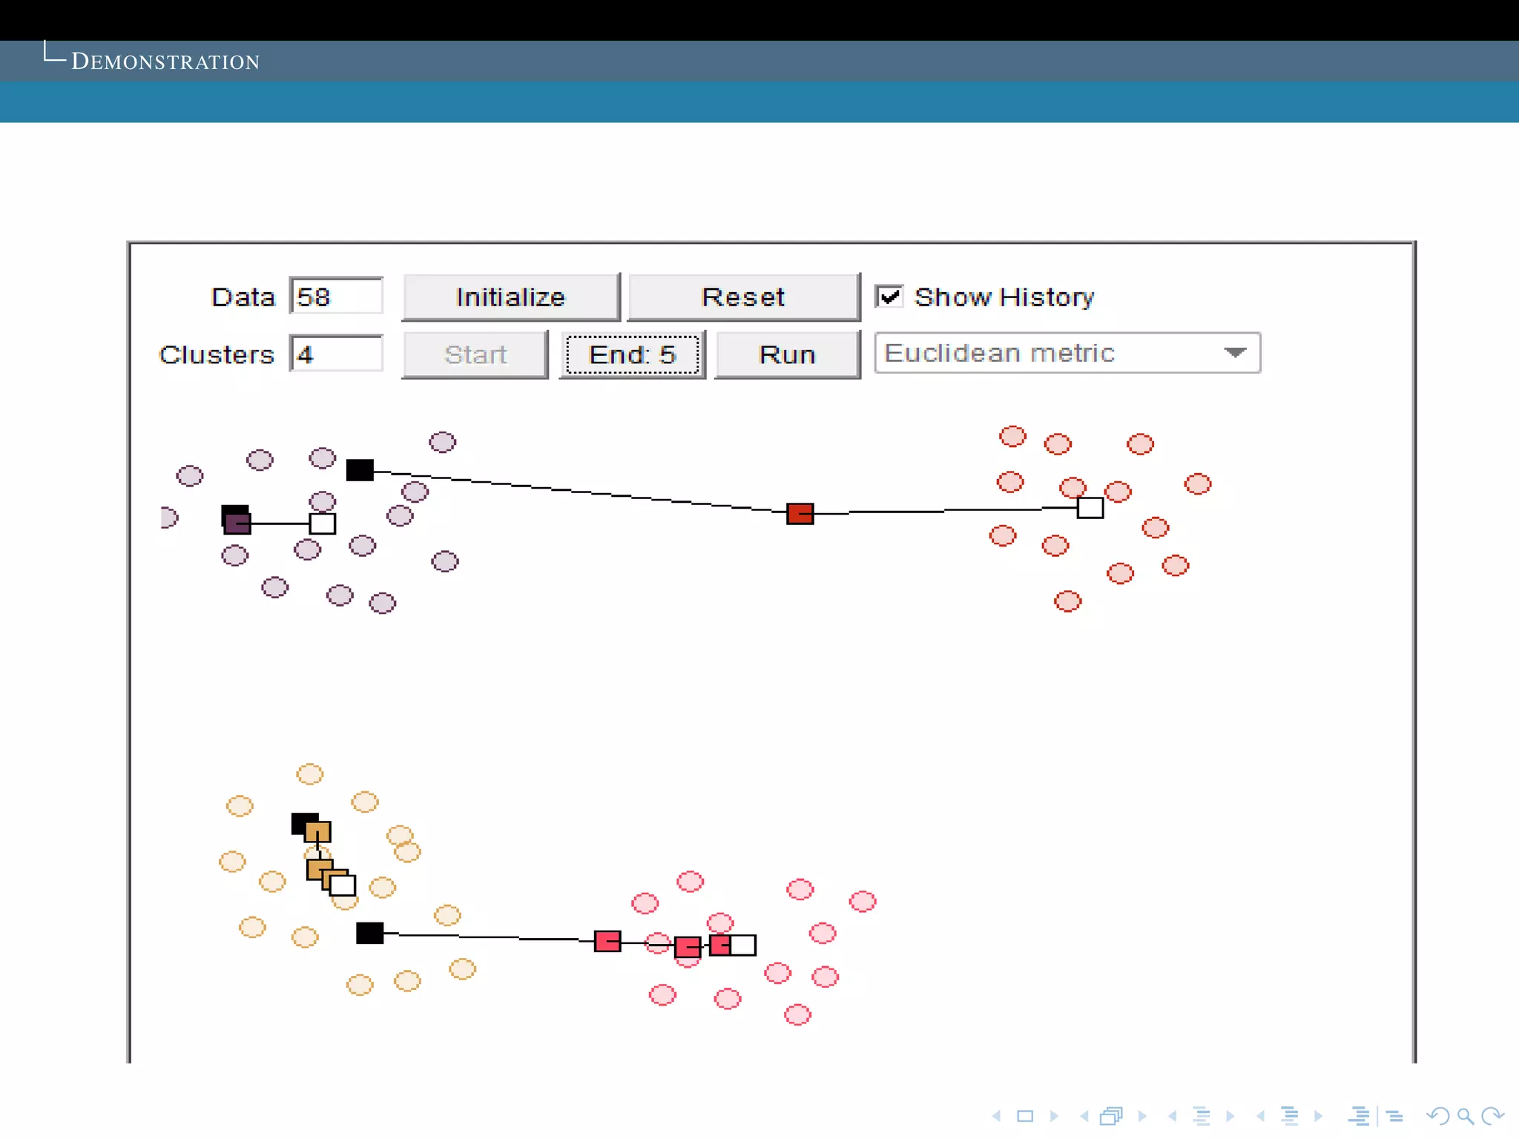The width and height of the screenshot is (1519, 1139).
Task: Click the Data input field showing 58
Action: (x=336, y=297)
